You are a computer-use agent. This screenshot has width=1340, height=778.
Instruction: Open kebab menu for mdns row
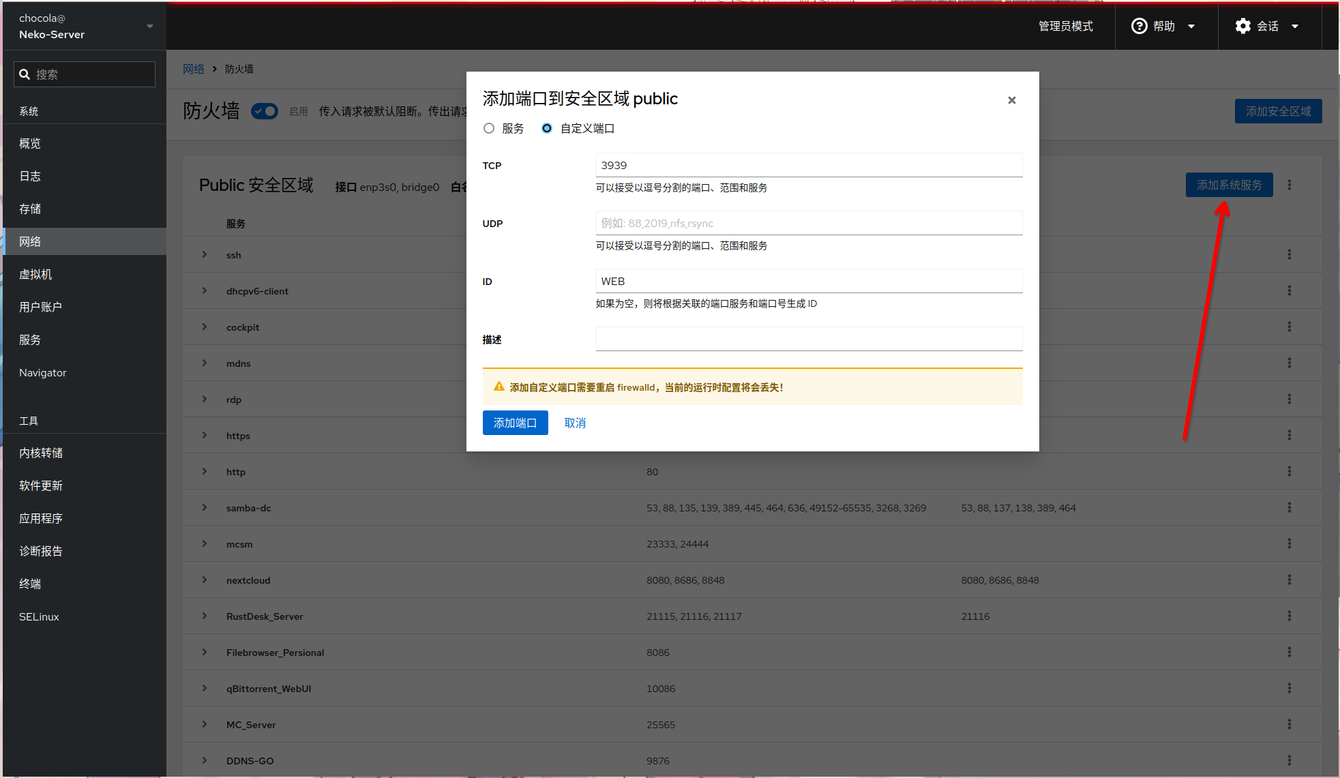1289,363
